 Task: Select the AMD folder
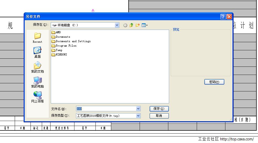tap(58, 32)
